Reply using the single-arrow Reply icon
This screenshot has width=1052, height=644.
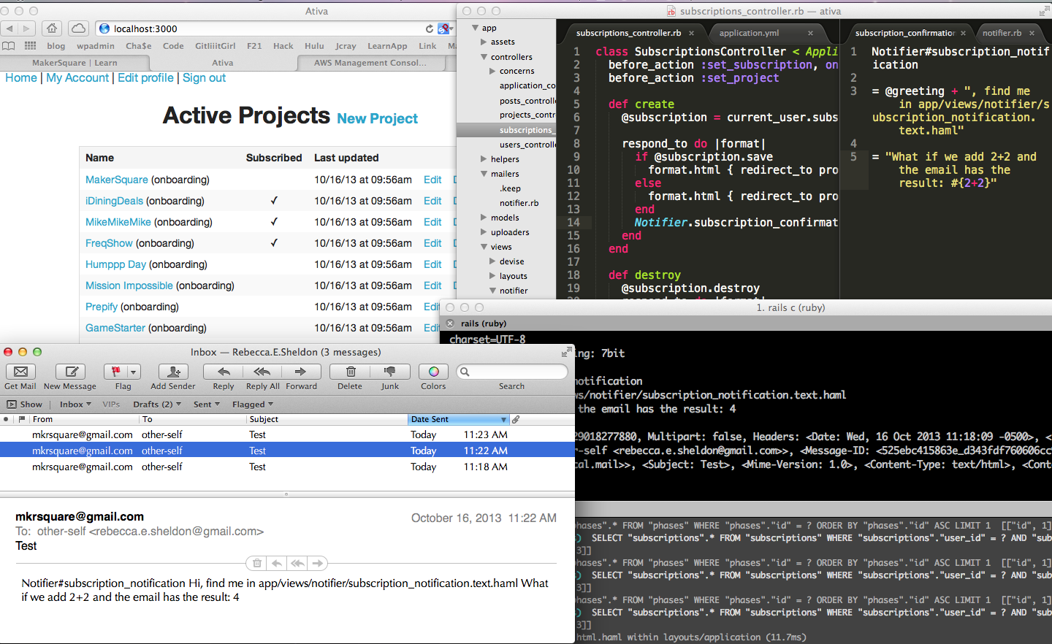click(x=224, y=372)
